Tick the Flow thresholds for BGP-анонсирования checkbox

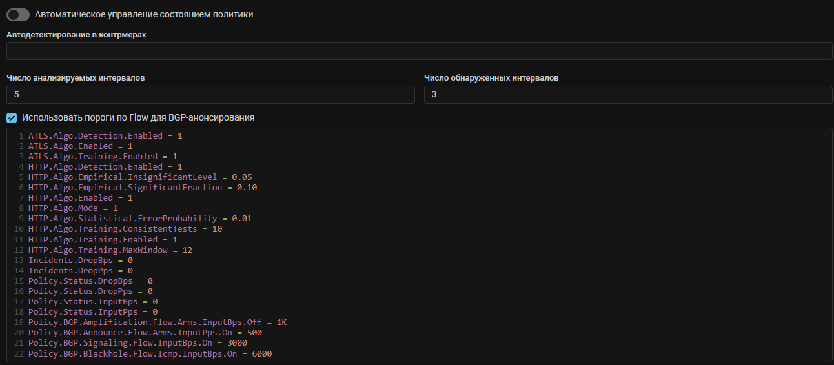(x=12, y=118)
